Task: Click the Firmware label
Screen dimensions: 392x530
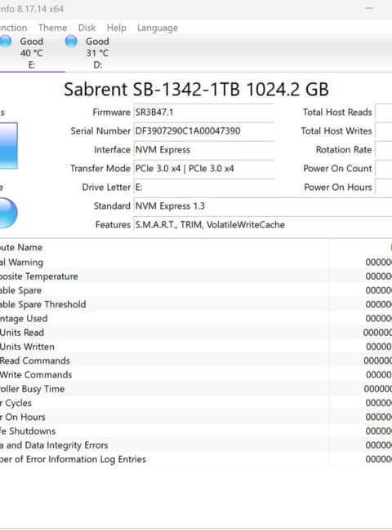Action: pos(111,113)
